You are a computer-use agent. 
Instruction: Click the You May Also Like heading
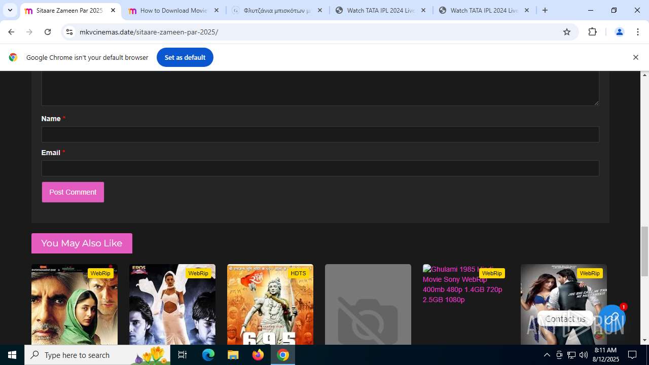[x=82, y=243]
